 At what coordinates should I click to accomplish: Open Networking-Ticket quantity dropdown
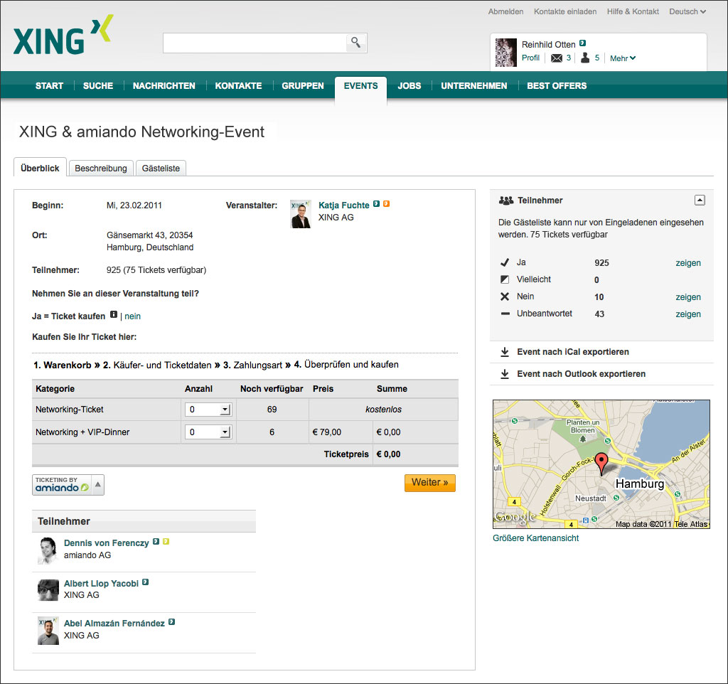pos(208,410)
